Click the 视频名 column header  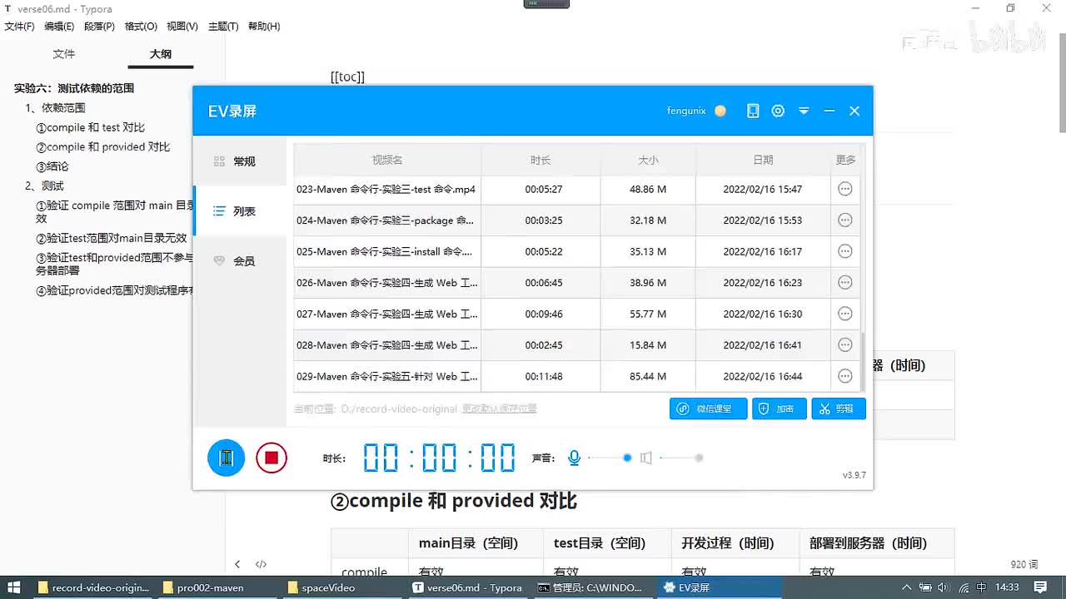tap(387, 160)
